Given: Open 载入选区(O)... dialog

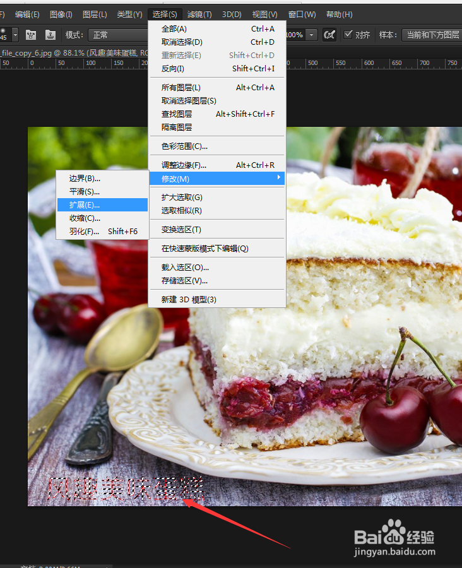Looking at the screenshot, I should pyautogui.click(x=217, y=268).
